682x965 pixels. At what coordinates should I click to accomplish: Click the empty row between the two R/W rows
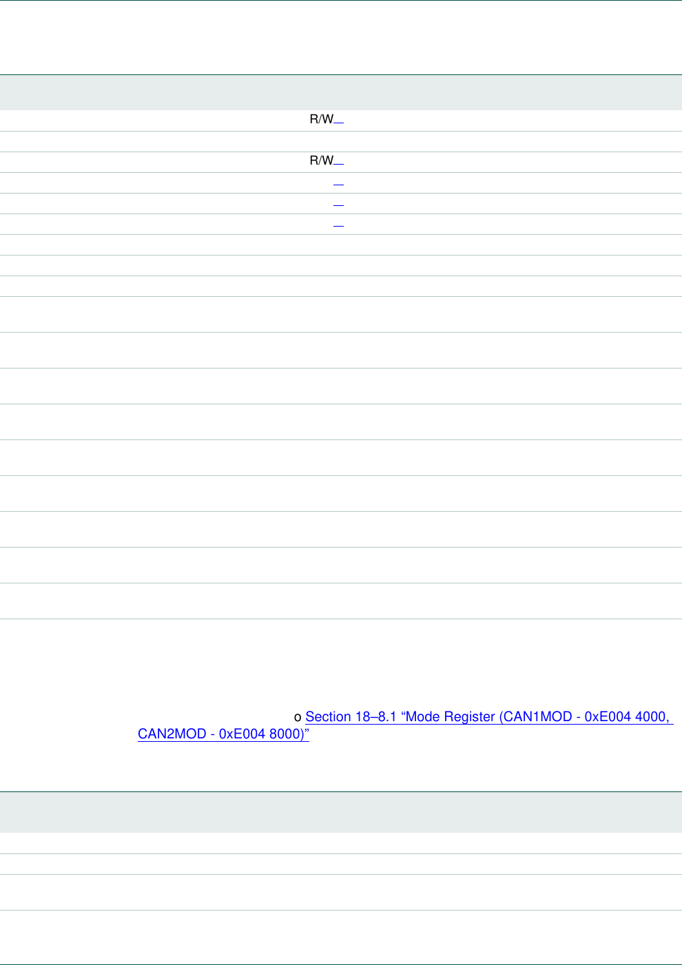341,142
